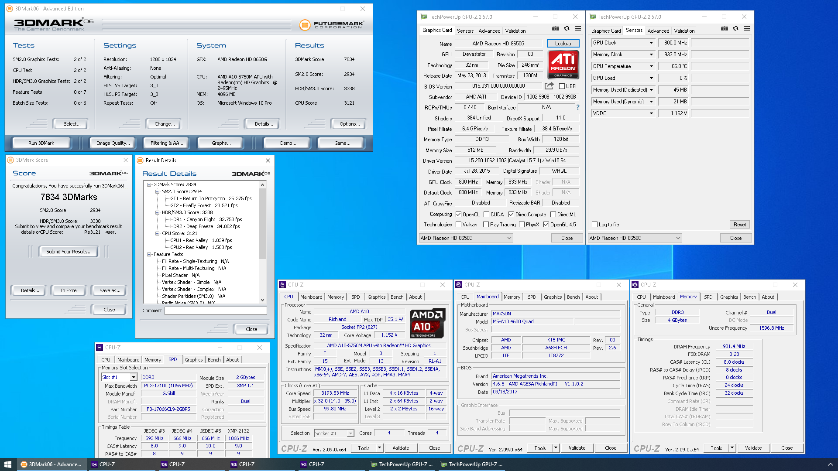Screen dimensions: 838x471
Task: Select the second CPU-Z taskbar item
Action: point(191,464)
